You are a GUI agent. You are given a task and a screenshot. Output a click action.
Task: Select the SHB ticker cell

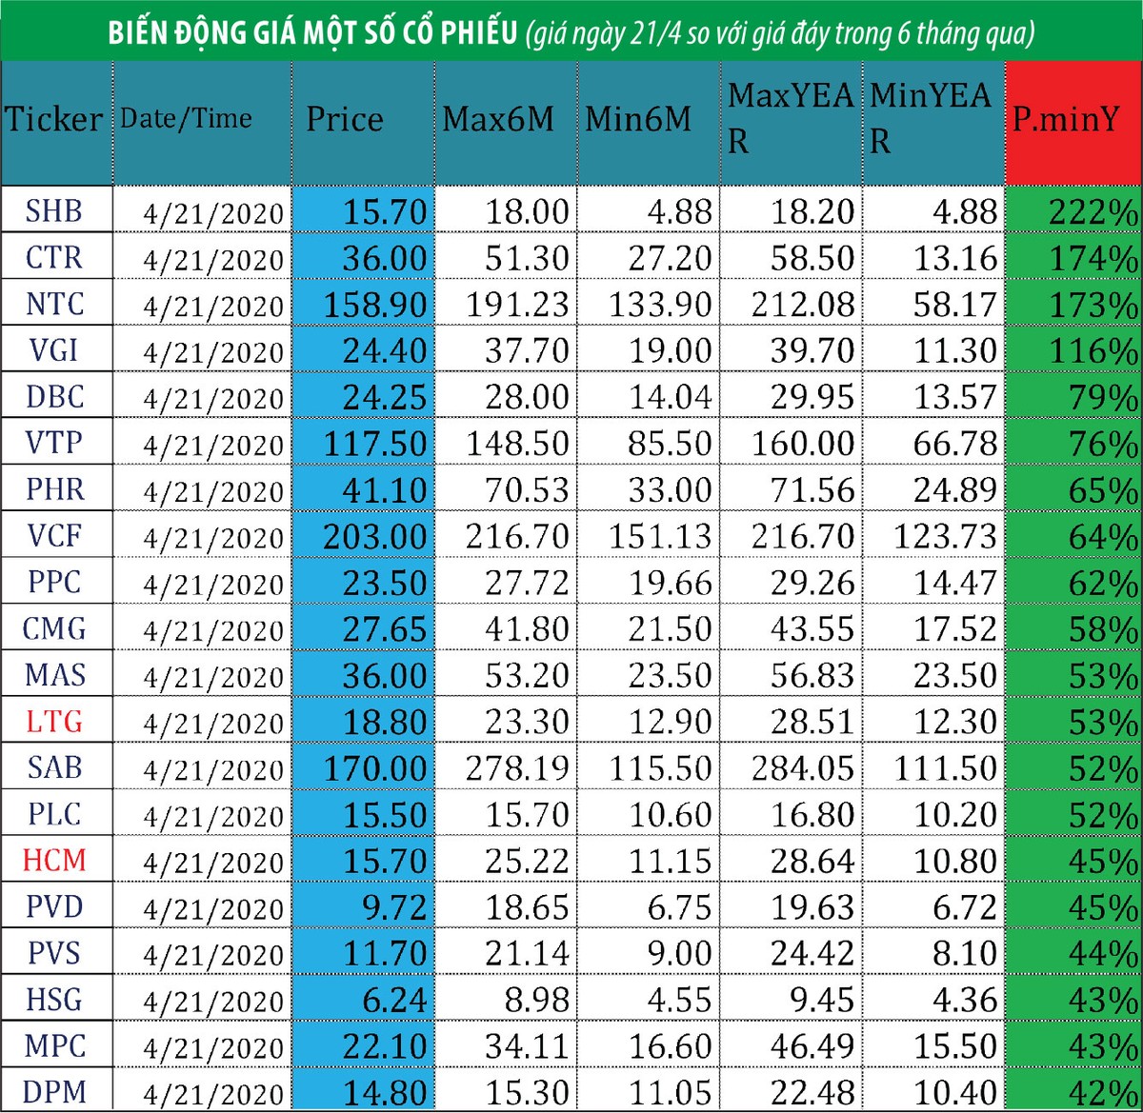pyautogui.click(x=54, y=210)
